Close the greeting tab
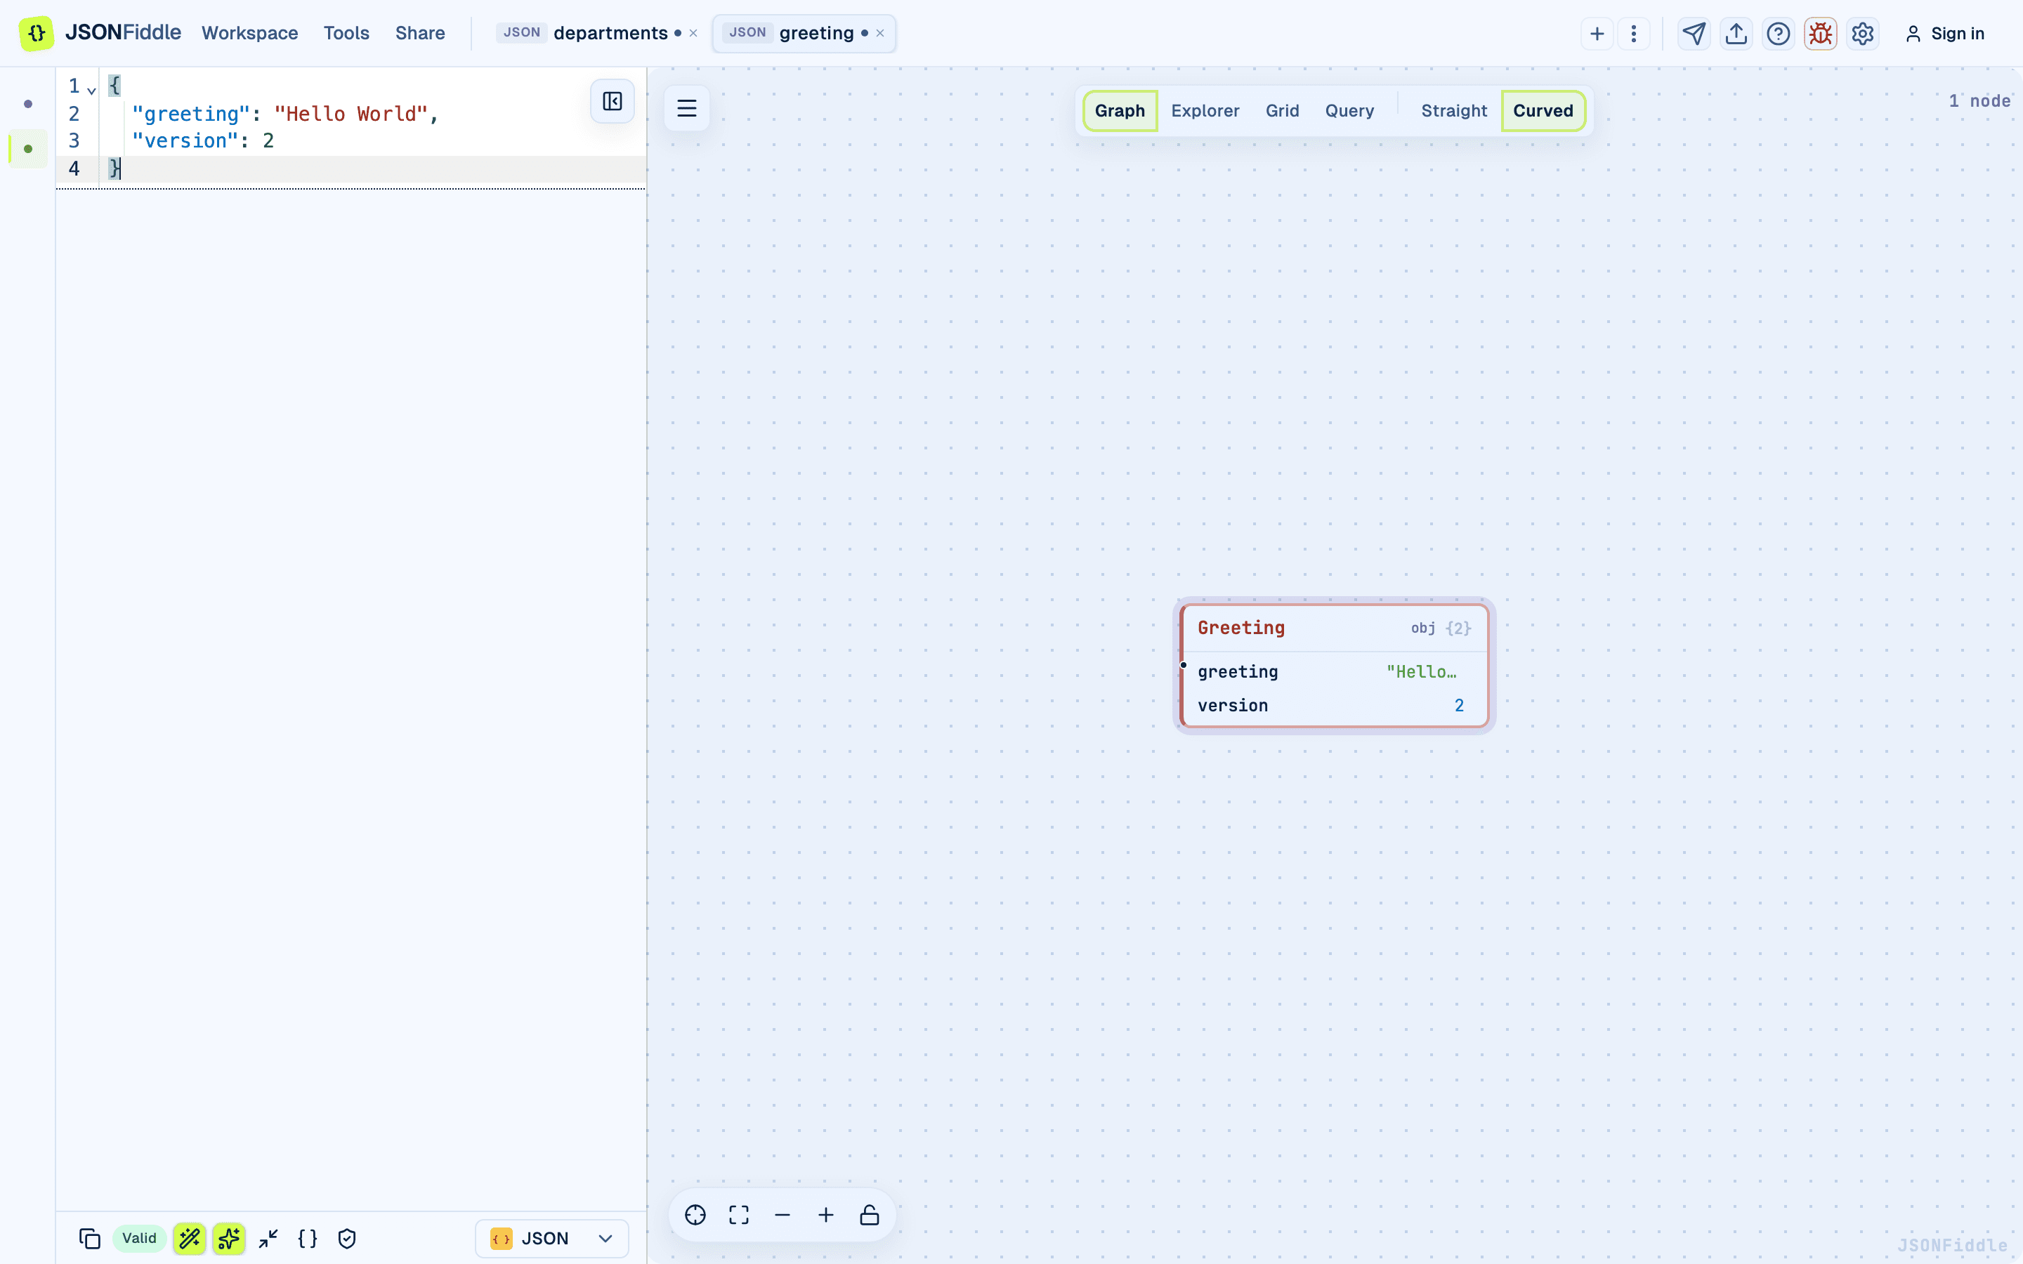 879,34
